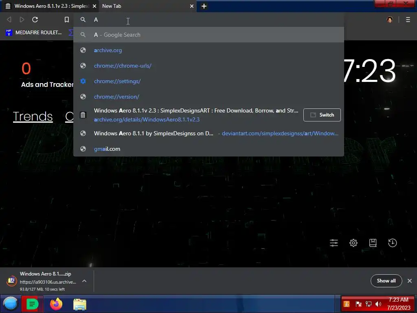
Task: Open the user profile avatar
Action: (x=390, y=20)
